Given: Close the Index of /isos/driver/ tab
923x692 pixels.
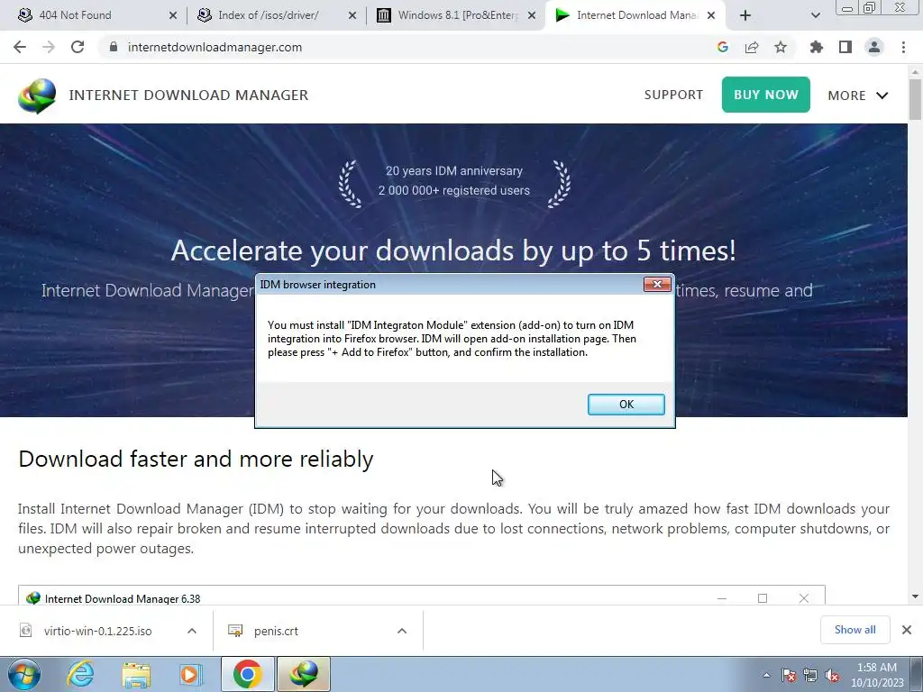Looking at the screenshot, I should click(352, 16).
